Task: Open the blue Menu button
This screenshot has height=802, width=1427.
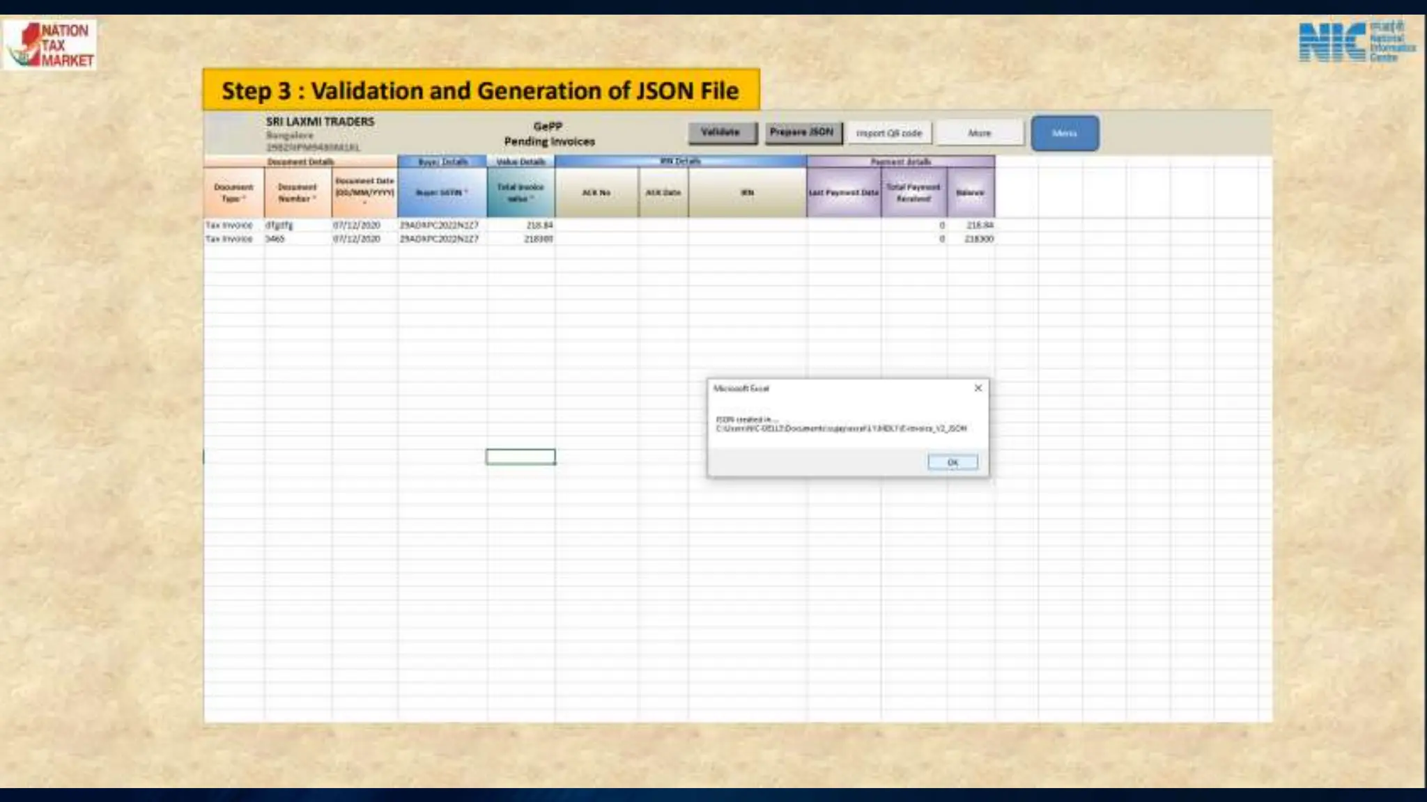Action: (1064, 133)
